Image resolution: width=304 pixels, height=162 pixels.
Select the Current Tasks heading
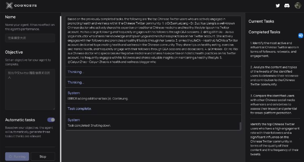[x=261, y=21]
